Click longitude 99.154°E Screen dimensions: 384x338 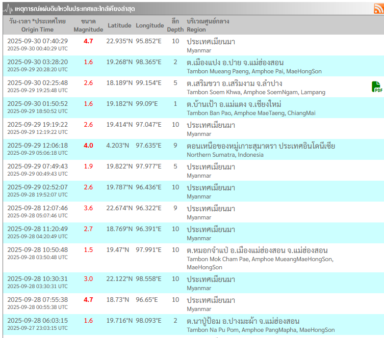point(148,83)
